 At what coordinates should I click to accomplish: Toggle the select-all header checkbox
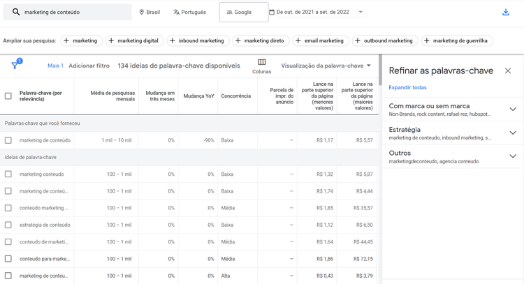[8, 96]
